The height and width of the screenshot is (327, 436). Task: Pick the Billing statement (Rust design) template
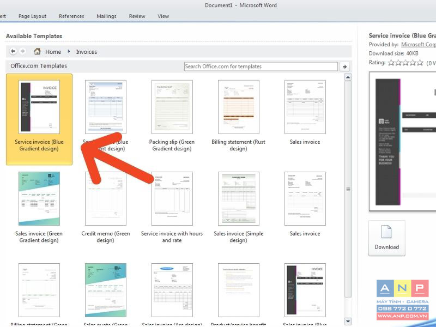(x=238, y=116)
